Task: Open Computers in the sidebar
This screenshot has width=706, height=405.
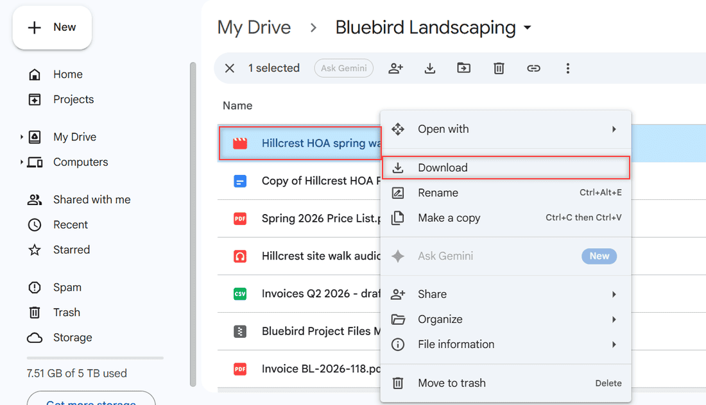Action: pyautogui.click(x=81, y=162)
